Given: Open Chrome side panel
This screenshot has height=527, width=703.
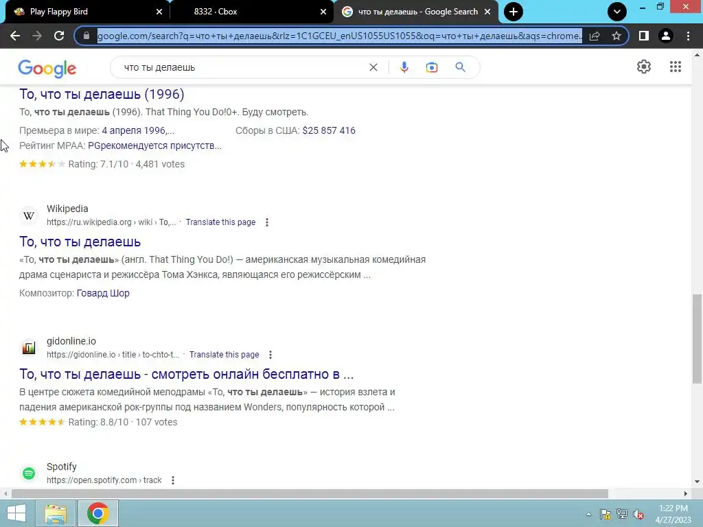Looking at the screenshot, I should [x=644, y=36].
